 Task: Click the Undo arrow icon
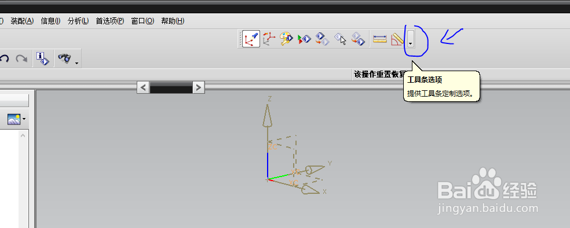click(x=5, y=58)
